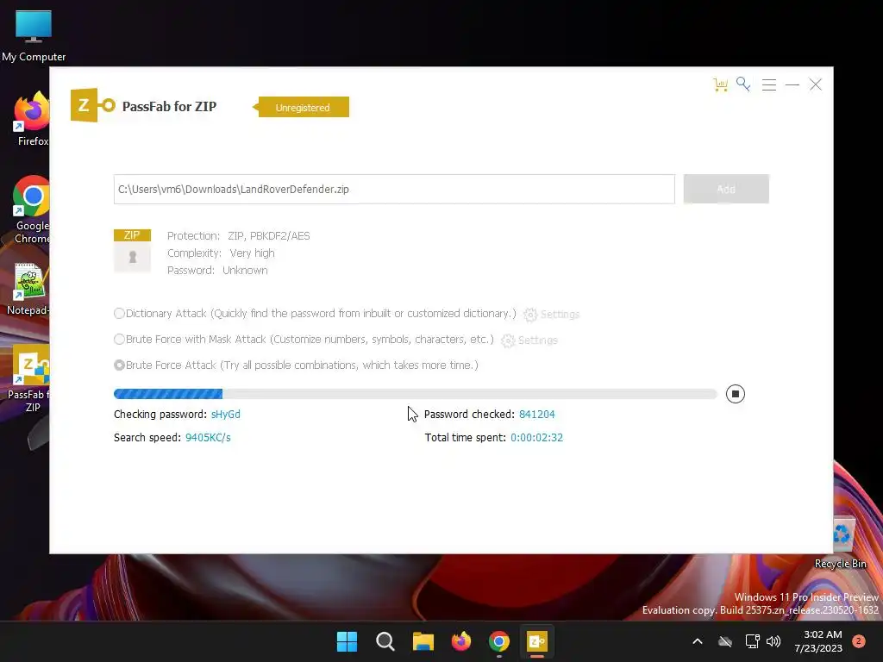Screen dimensions: 883x662
Task: Open the Recycle Bin on desktop
Action: click(x=841, y=542)
